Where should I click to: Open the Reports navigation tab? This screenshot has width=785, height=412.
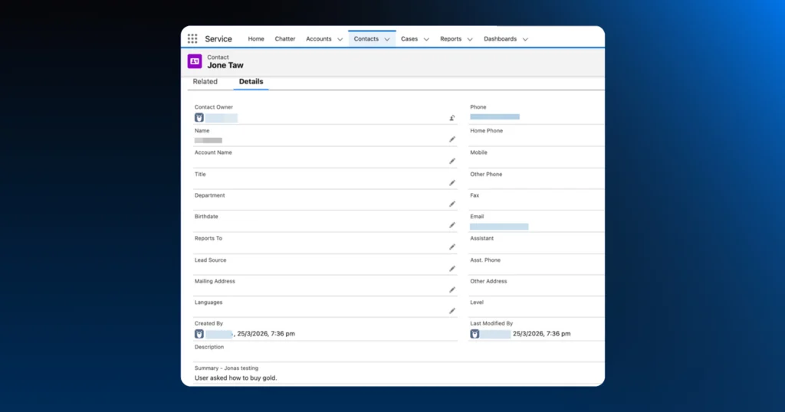[451, 38]
